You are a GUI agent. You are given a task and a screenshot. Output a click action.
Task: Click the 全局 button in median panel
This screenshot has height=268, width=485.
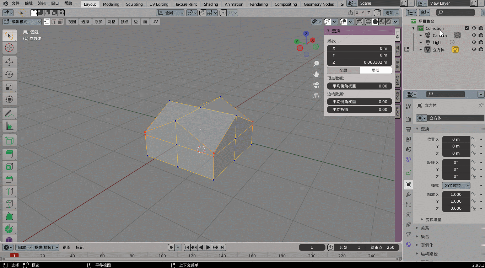click(343, 70)
